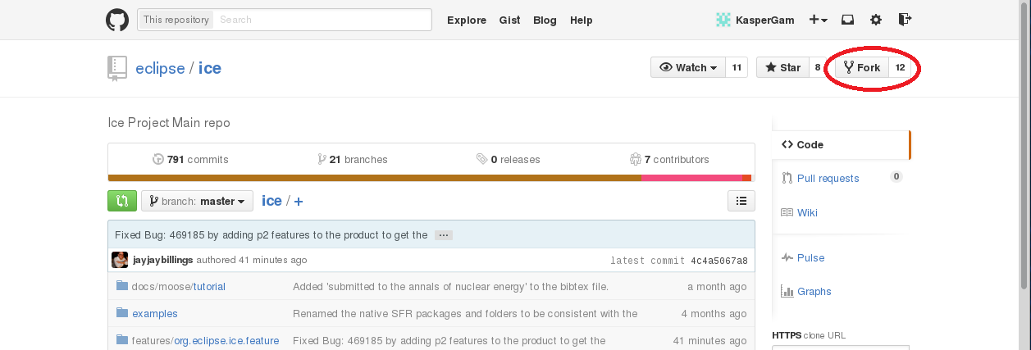This screenshot has width=1031, height=350.
Task: Open the GitHub Octocat logo home
Action: [x=117, y=20]
